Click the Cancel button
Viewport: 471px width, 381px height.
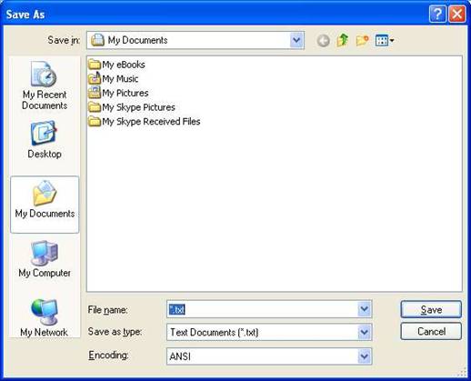[431, 331]
